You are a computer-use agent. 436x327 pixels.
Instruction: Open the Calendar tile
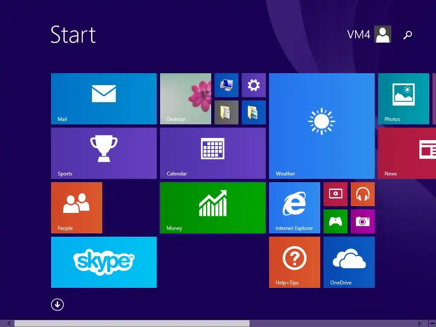coord(213,153)
